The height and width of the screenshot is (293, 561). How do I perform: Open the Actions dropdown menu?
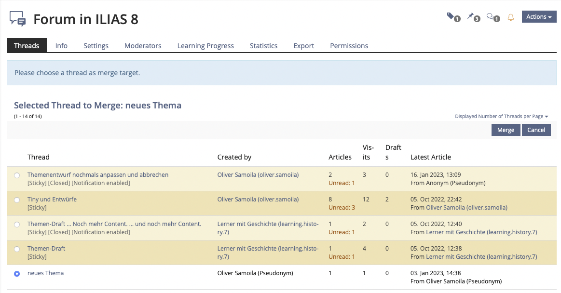pos(539,17)
